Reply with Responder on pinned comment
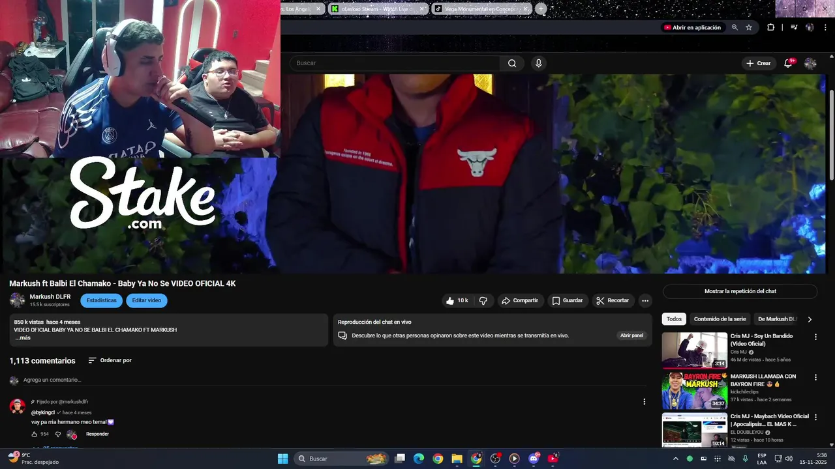Screen dimensions: 835x469 click(97, 434)
